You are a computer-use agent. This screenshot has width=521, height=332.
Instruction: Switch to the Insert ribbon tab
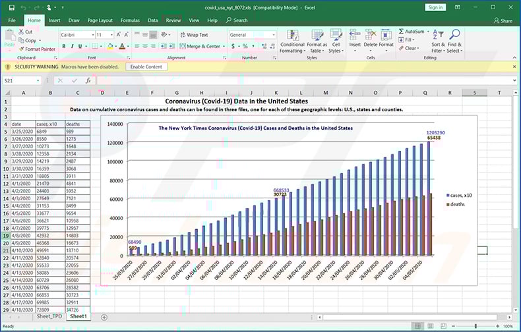pyautogui.click(x=55, y=20)
